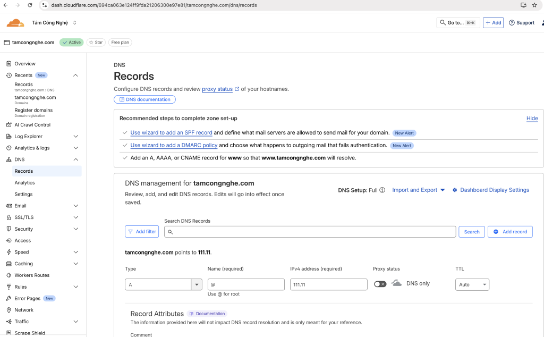The width and height of the screenshot is (544, 337).
Task: Click the Scrape Shield sidebar icon
Action: (9, 333)
